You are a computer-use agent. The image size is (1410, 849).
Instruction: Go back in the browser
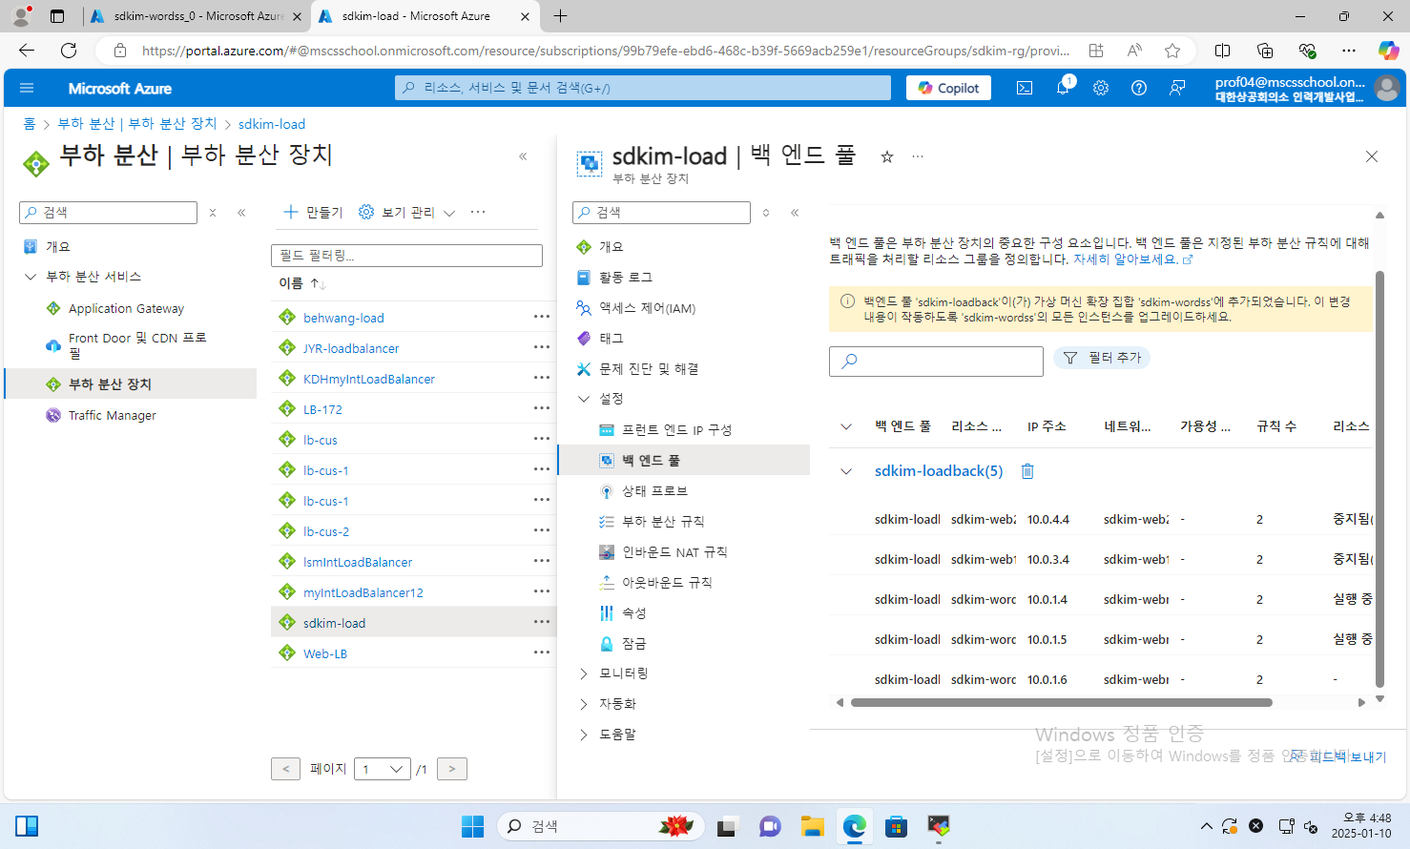pyautogui.click(x=27, y=51)
